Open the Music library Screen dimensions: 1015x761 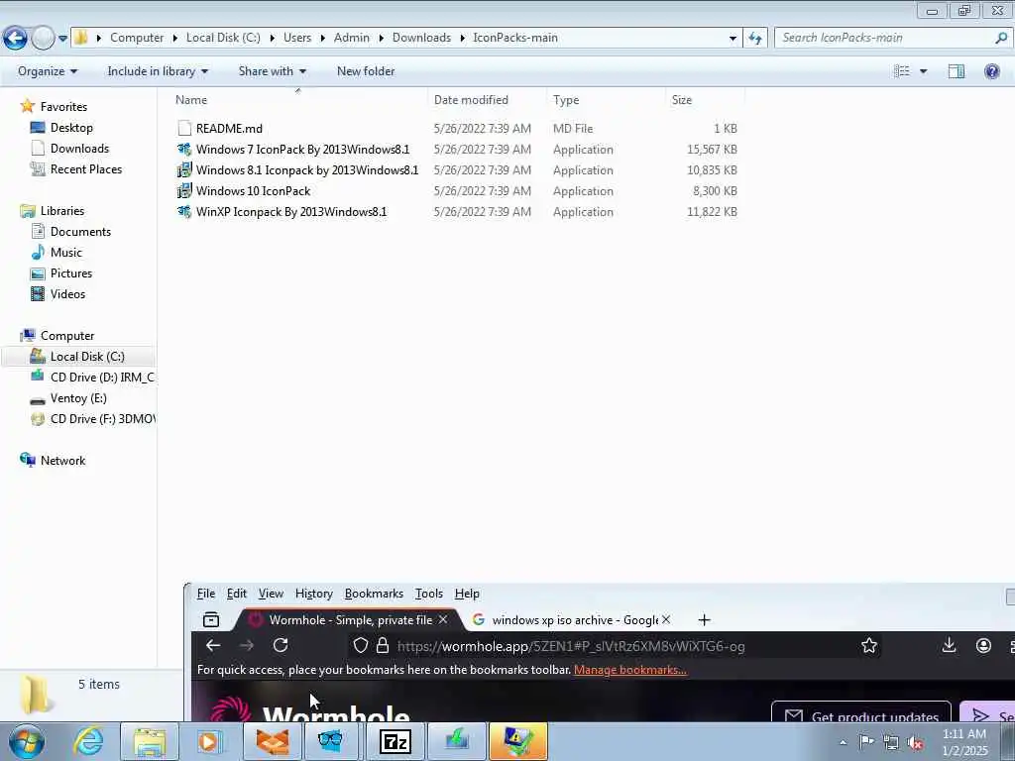pyautogui.click(x=66, y=253)
